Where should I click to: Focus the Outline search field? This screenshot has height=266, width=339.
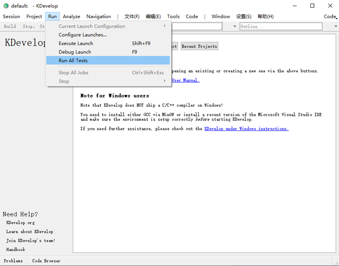click(281, 27)
